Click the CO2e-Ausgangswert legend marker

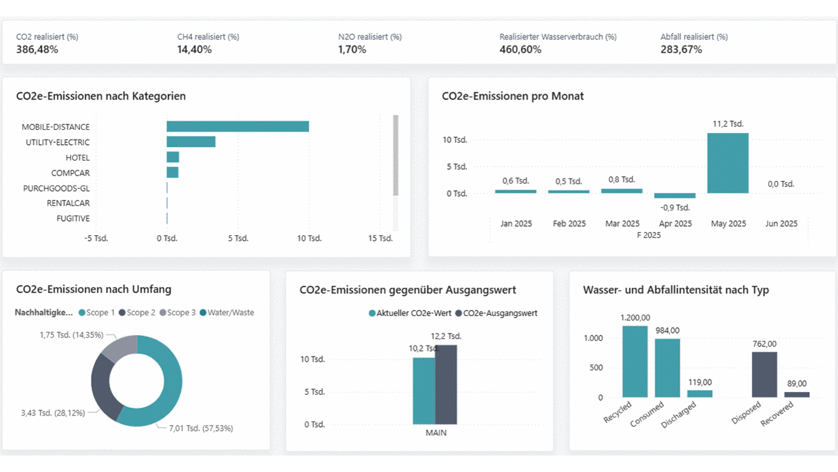click(x=459, y=313)
